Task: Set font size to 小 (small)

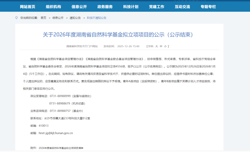Action: point(165,46)
